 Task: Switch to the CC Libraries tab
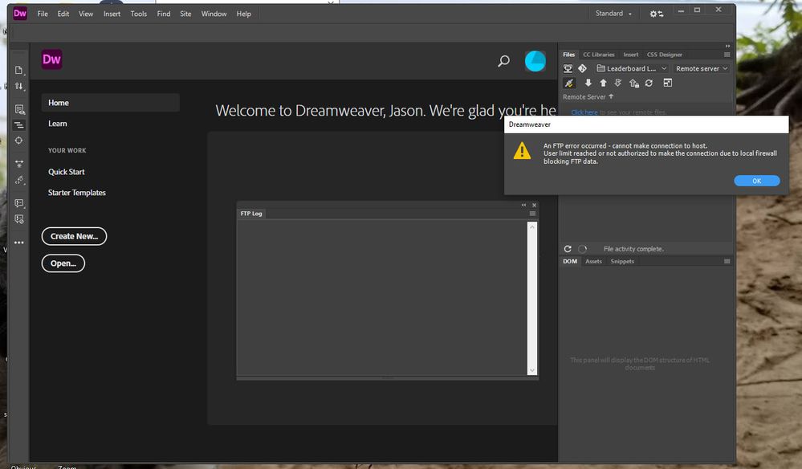click(598, 55)
